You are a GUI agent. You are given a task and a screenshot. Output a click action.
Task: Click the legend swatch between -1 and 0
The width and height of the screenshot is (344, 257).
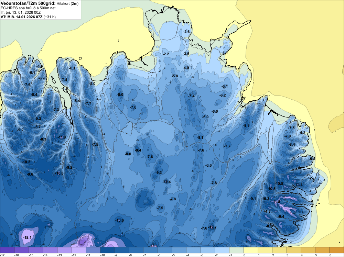pyautogui.click(x=236, y=250)
